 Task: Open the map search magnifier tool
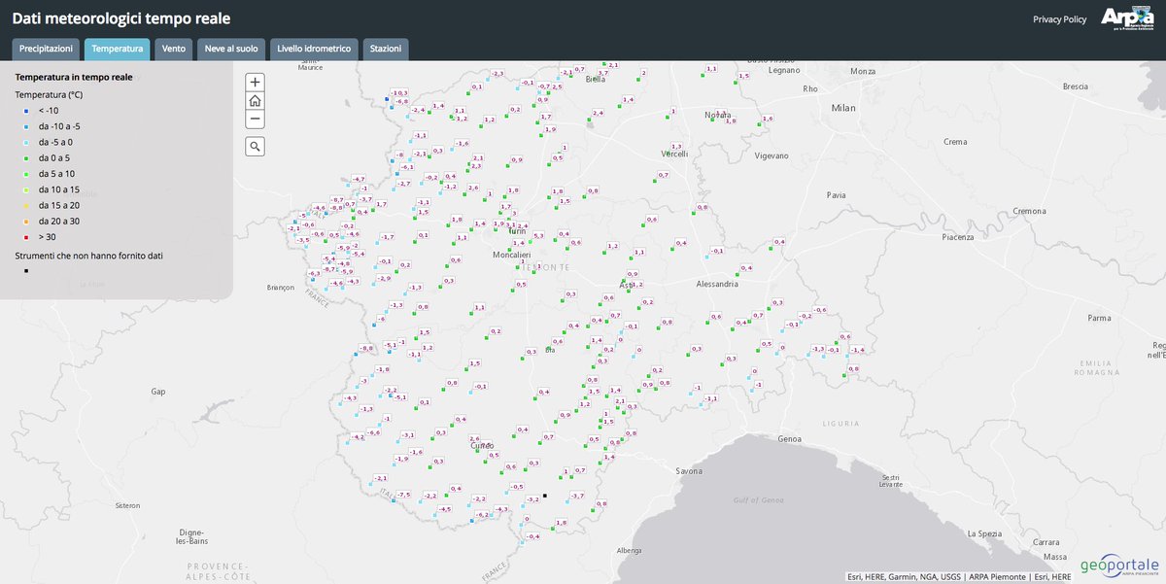(x=255, y=146)
